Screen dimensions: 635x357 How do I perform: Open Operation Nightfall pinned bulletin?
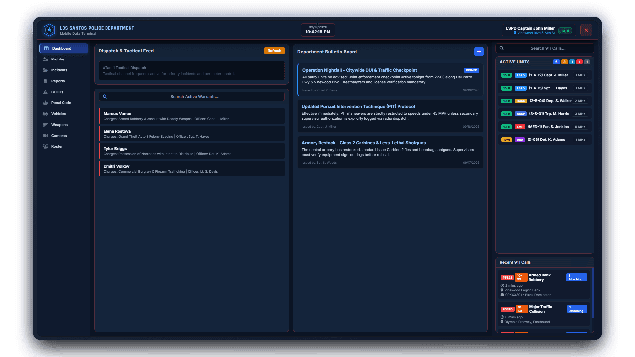tap(390, 80)
